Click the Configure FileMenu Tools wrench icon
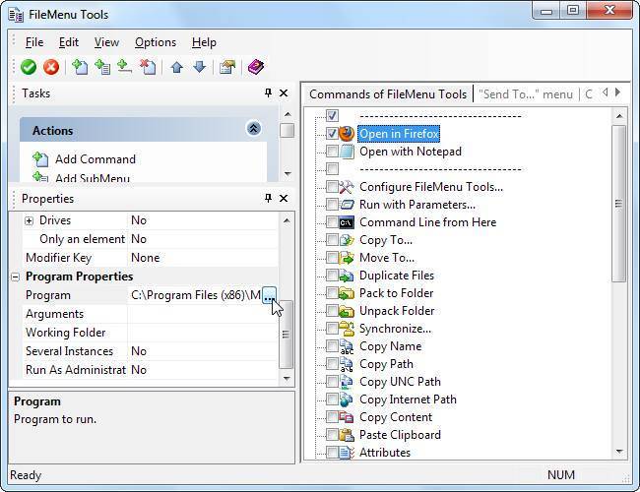Viewport: 640px width, 492px height. click(347, 187)
